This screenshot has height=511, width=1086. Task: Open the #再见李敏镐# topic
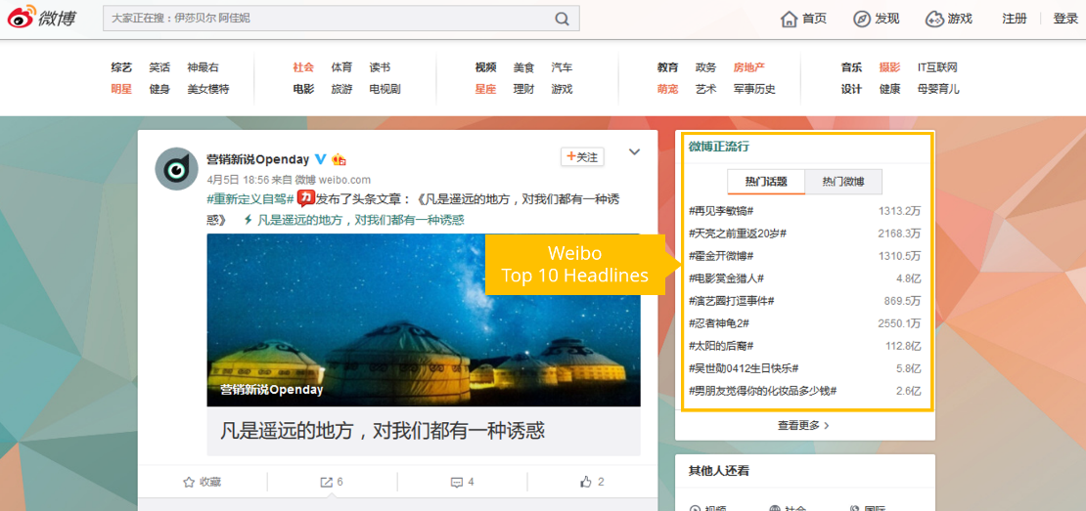pyautogui.click(x=721, y=211)
